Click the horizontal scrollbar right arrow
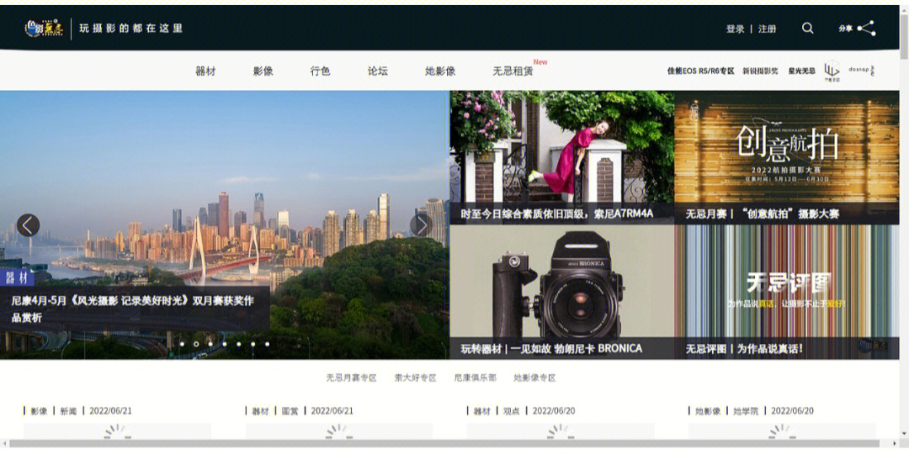 (x=896, y=444)
